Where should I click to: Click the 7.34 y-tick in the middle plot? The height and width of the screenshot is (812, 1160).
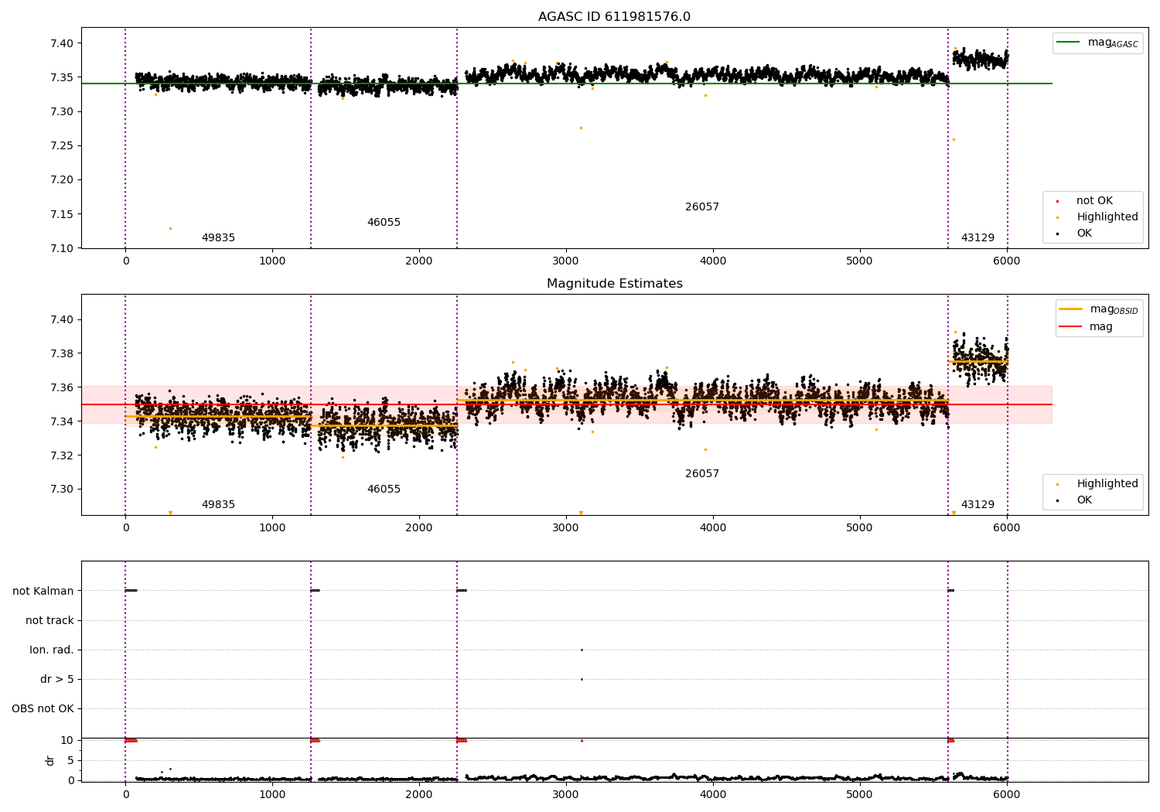tap(61, 421)
